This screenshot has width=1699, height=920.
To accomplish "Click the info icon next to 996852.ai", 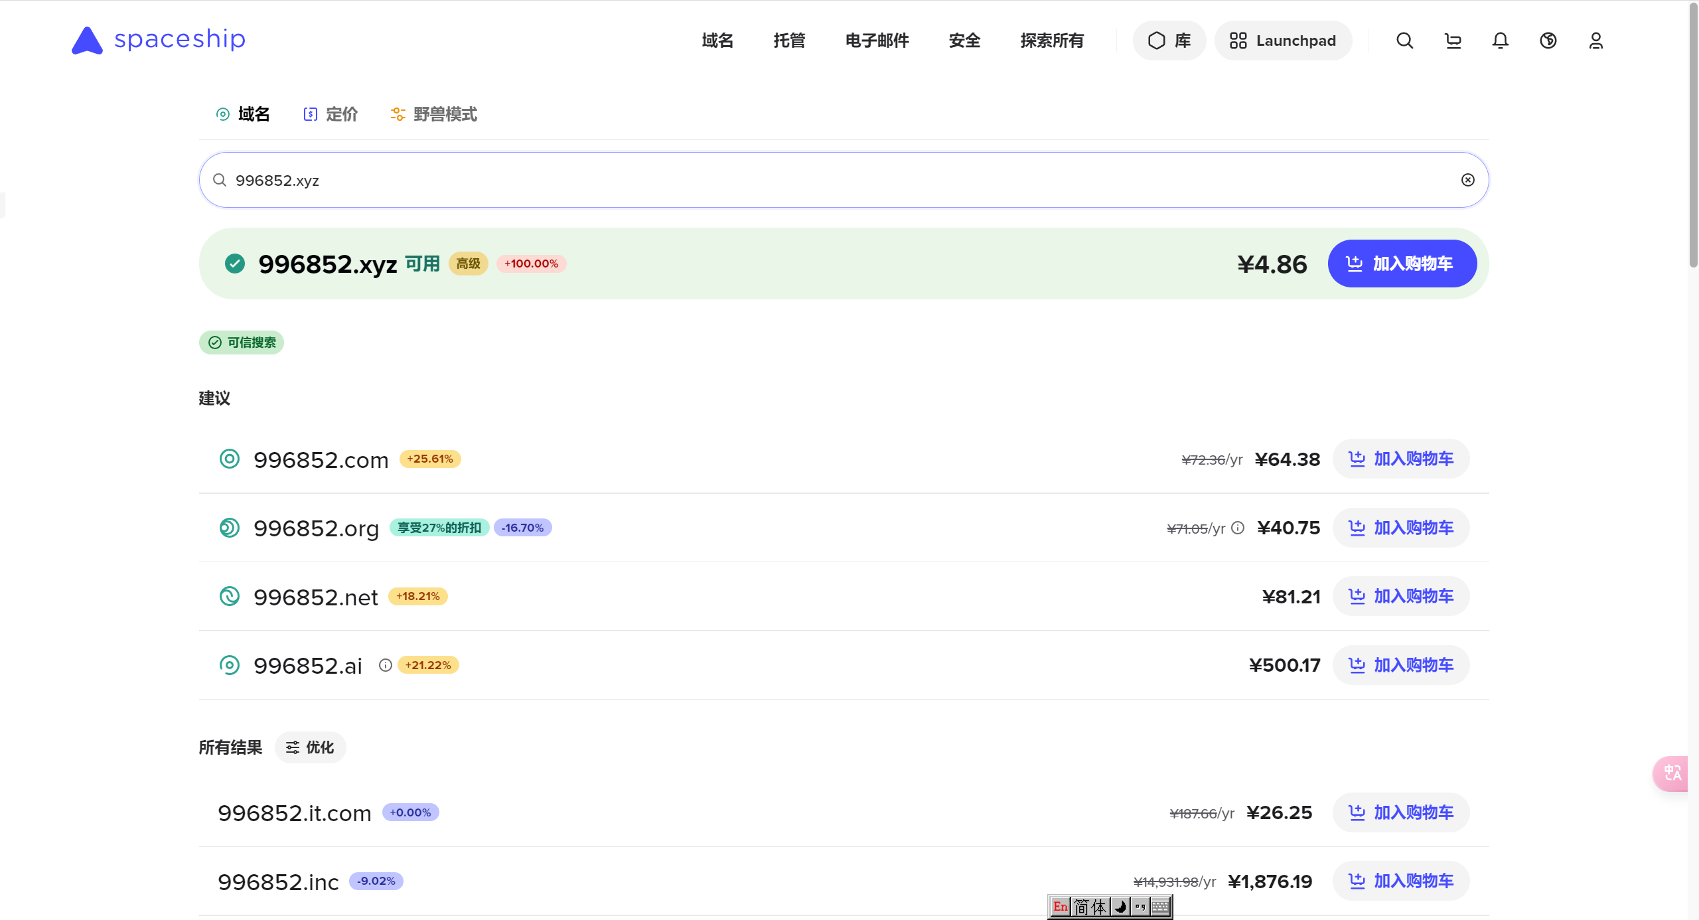I will (x=385, y=665).
